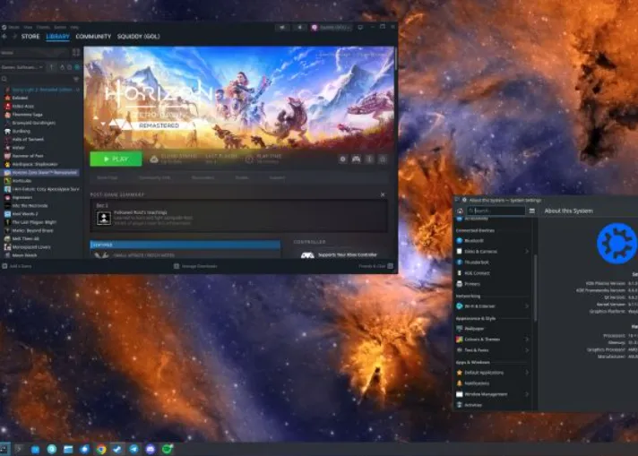Open the Discussions tab for Horizon
The width and height of the screenshot is (638, 456).
point(203,177)
